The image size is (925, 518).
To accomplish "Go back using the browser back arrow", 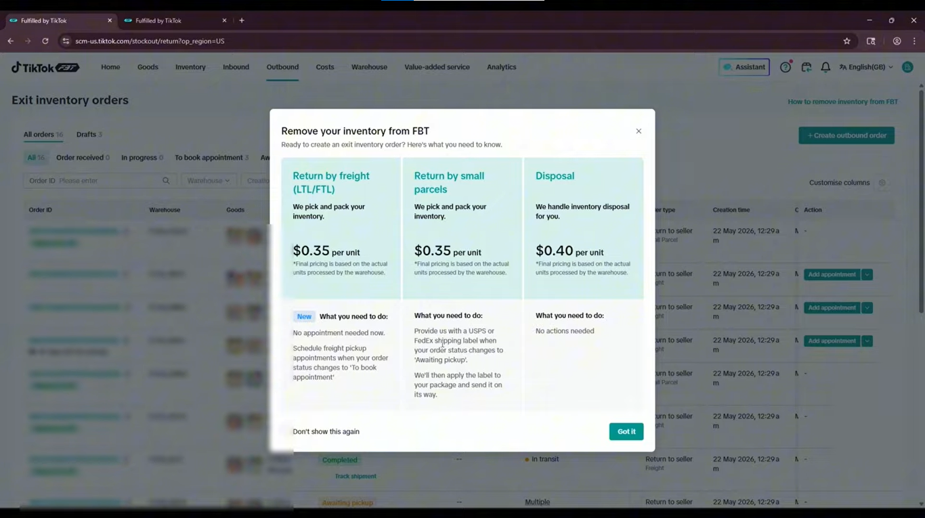I will coord(11,41).
